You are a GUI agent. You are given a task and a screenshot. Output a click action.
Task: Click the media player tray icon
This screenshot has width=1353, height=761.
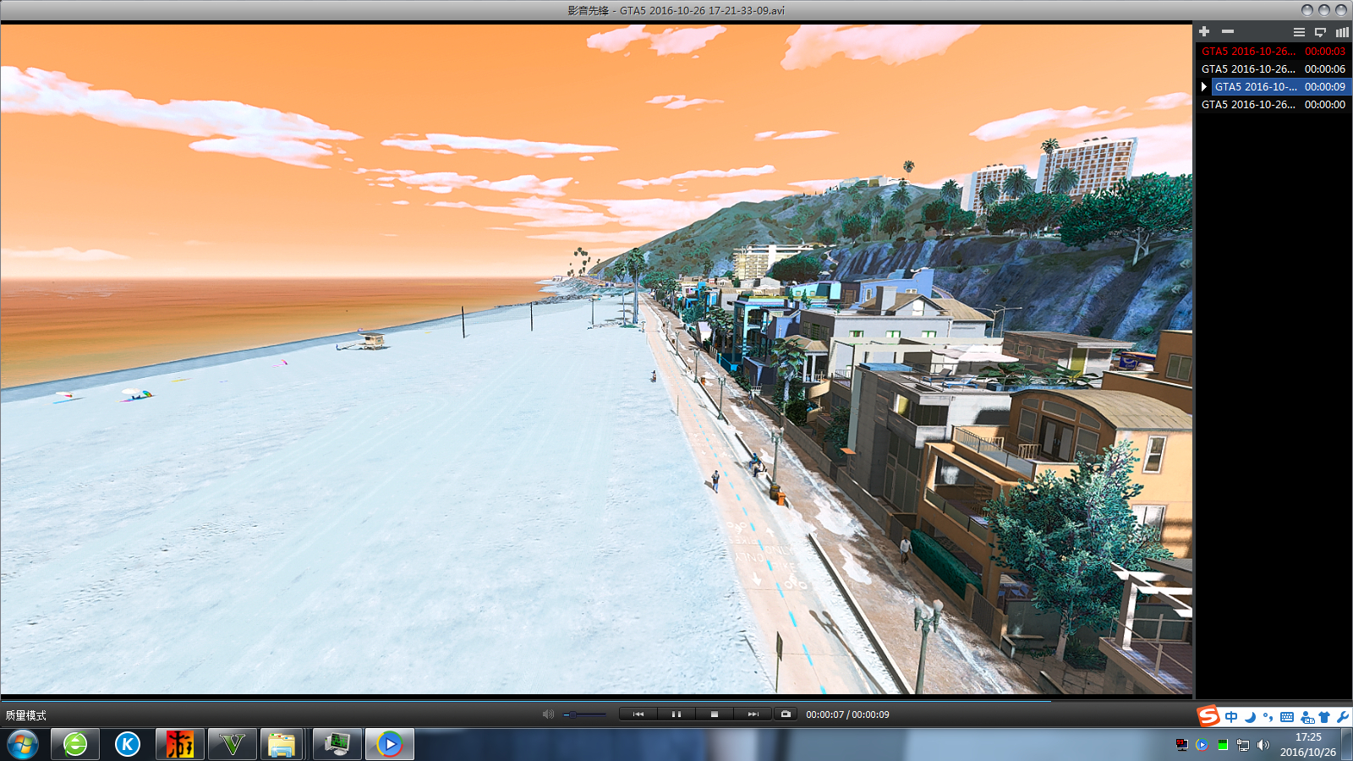tap(1202, 745)
